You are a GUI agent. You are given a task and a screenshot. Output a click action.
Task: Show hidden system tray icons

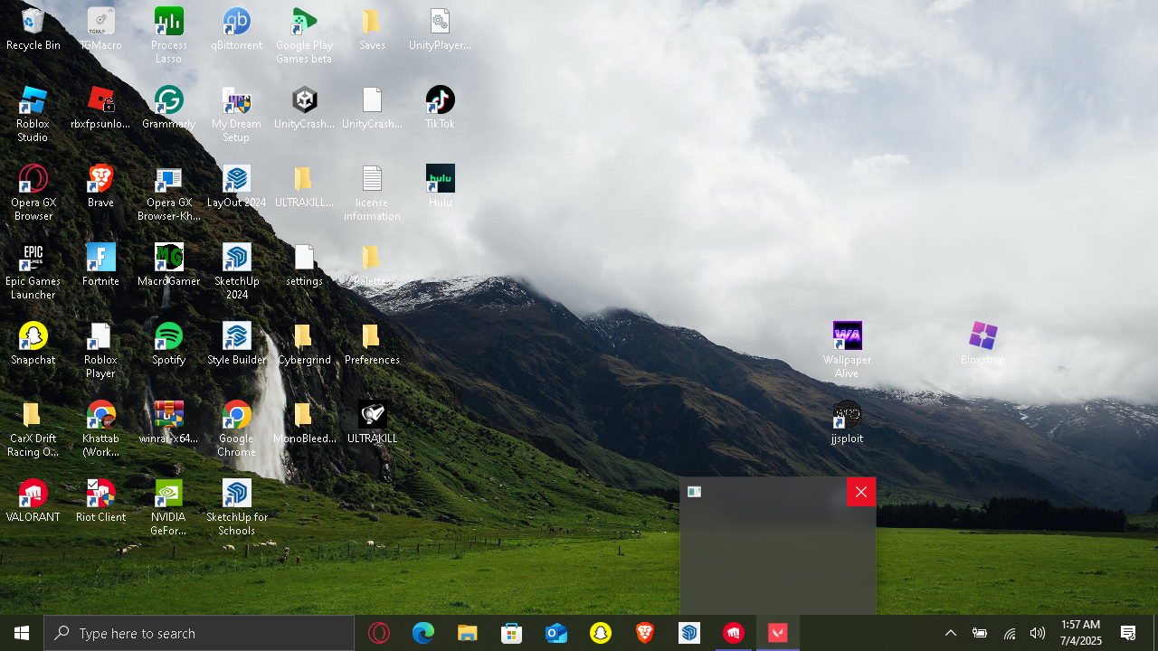point(951,633)
